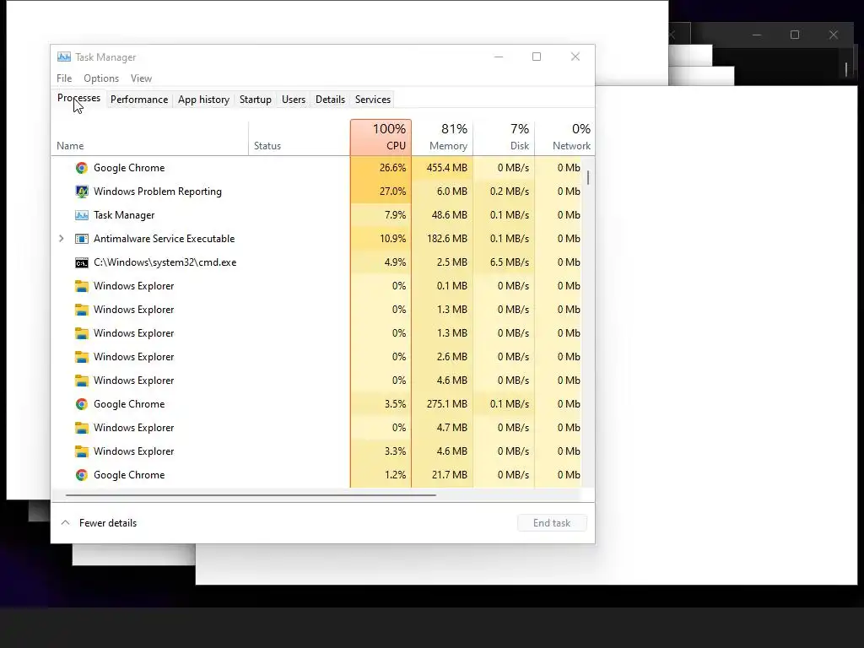Click the 275.1 MB memory cell
864x648 pixels.
click(442, 404)
